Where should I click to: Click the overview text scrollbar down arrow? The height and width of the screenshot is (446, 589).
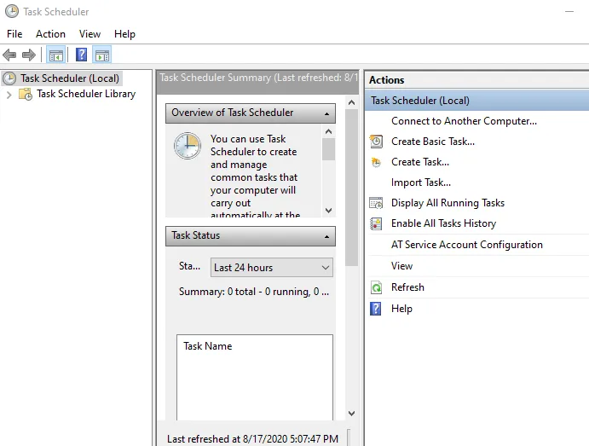coord(328,210)
